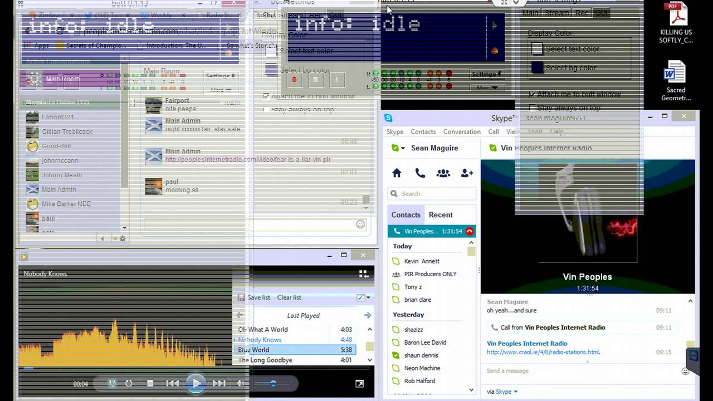The image size is (713, 401).
Task: Open Skype menu in menu bar
Action: (x=395, y=132)
